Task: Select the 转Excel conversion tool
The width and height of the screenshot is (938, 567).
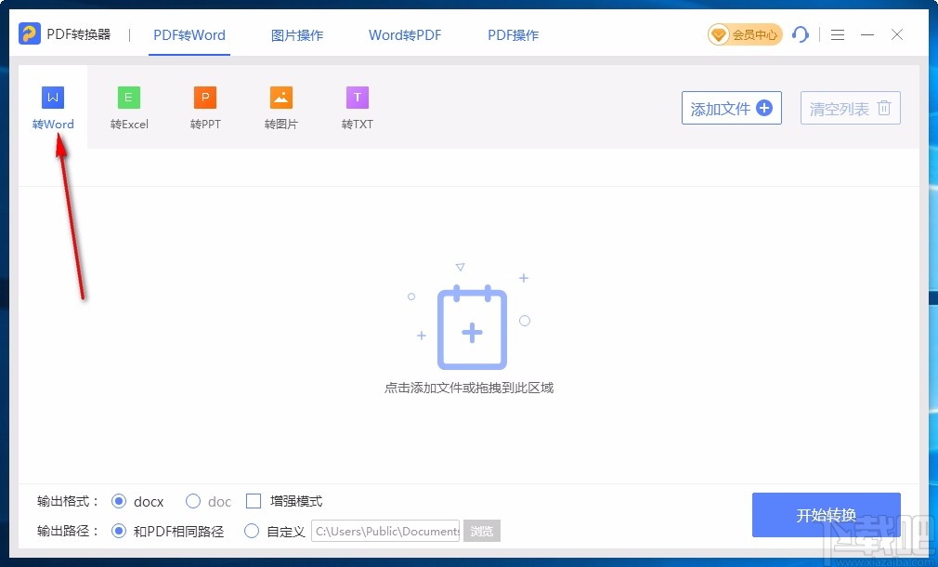Action: pos(129,105)
